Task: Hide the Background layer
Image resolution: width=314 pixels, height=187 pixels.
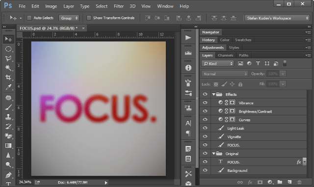Action: 205,170
